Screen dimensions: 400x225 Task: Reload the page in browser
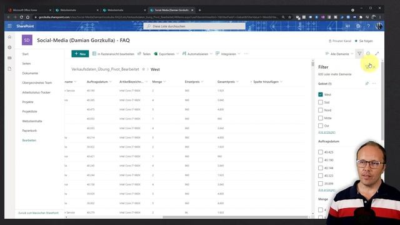click(21, 17)
